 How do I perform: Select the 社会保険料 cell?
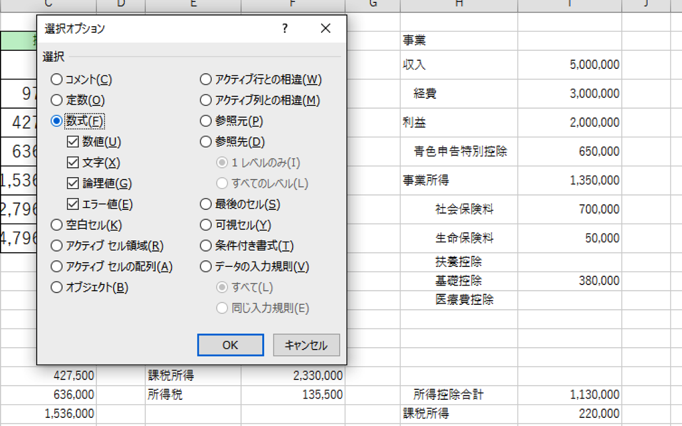(459, 209)
